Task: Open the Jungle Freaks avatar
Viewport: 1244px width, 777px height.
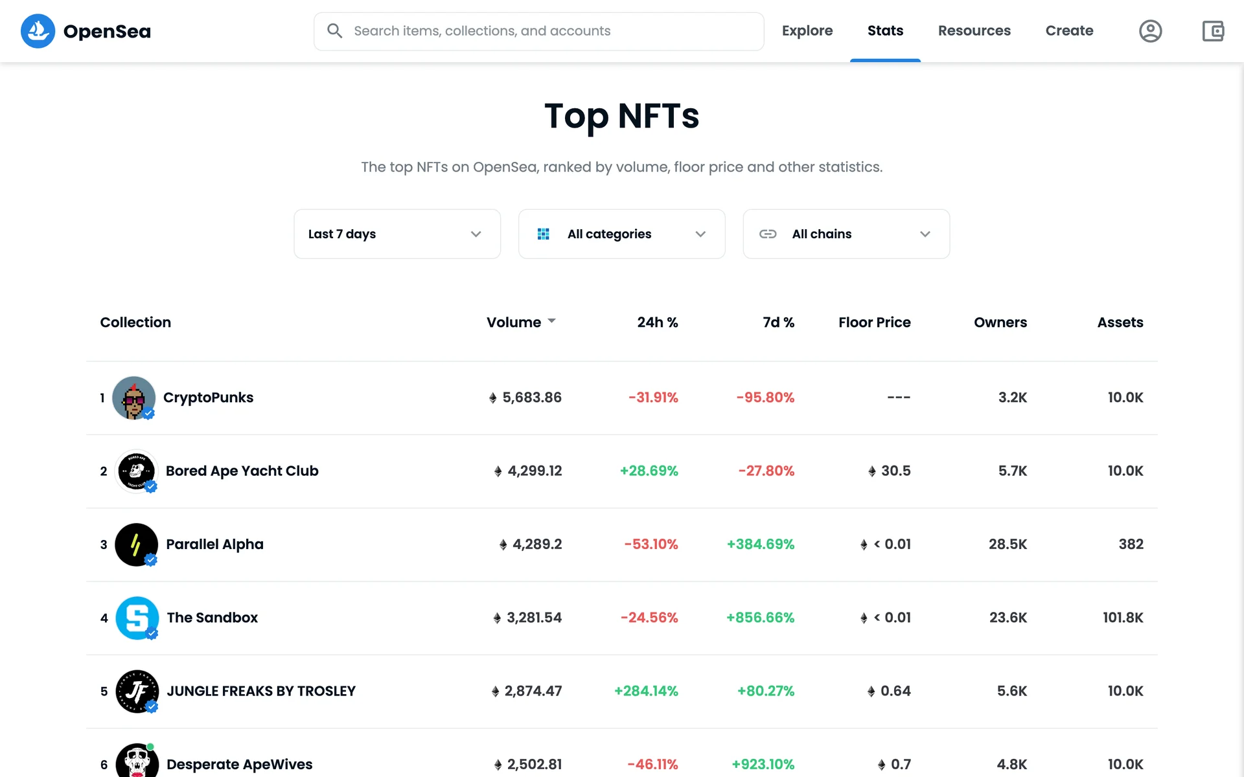Action: pos(137,691)
